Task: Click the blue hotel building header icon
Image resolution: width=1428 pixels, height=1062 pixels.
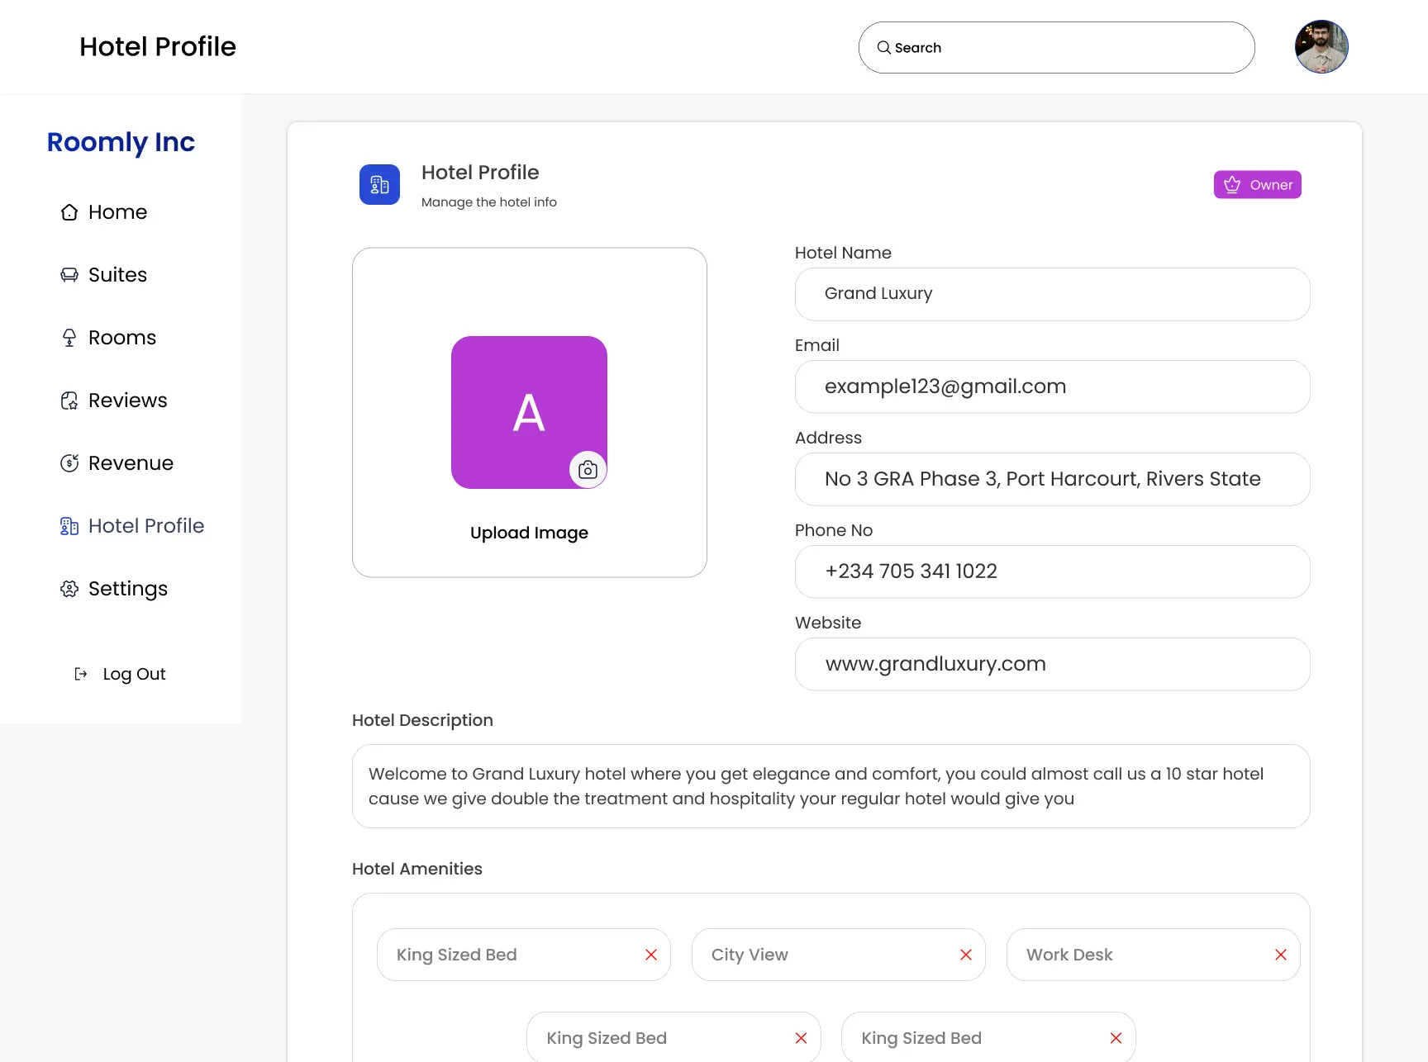Action: 379,185
